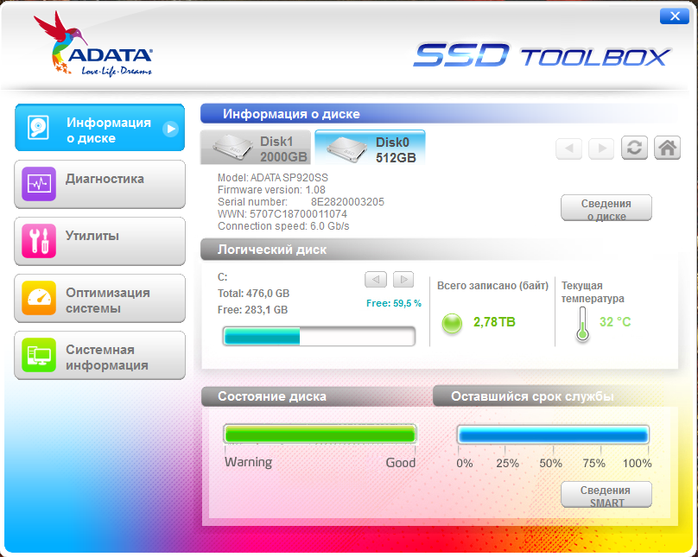This screenshot has width=698, height=557.
Task: Open Утилиты sidebar section
Action: (99, 241)
